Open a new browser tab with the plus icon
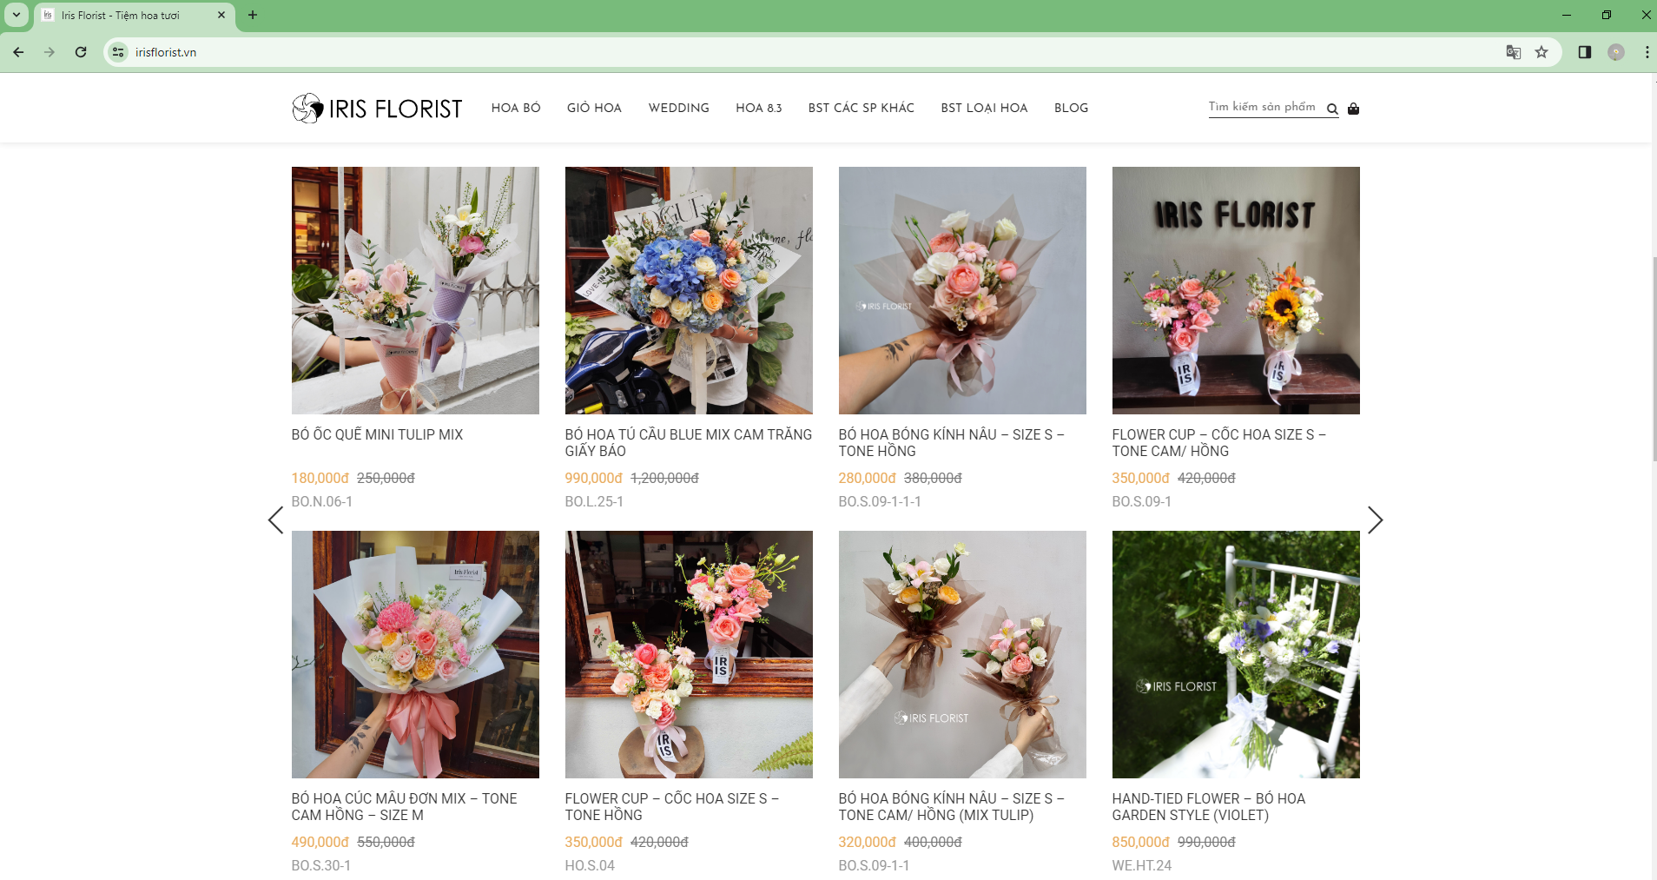This screenshot has height=880, width=1657. [252, 14]
